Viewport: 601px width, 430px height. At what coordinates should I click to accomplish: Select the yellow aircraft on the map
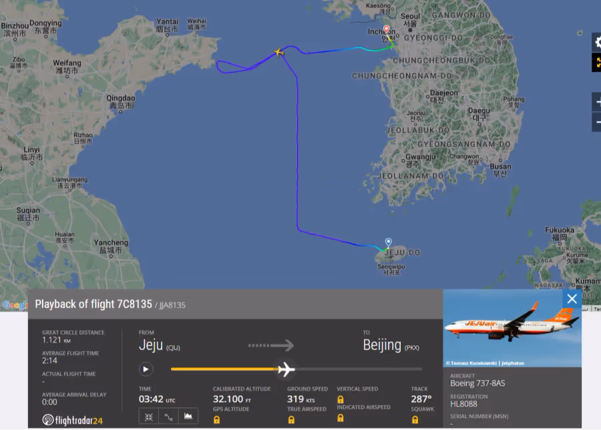tap(279, 52)
